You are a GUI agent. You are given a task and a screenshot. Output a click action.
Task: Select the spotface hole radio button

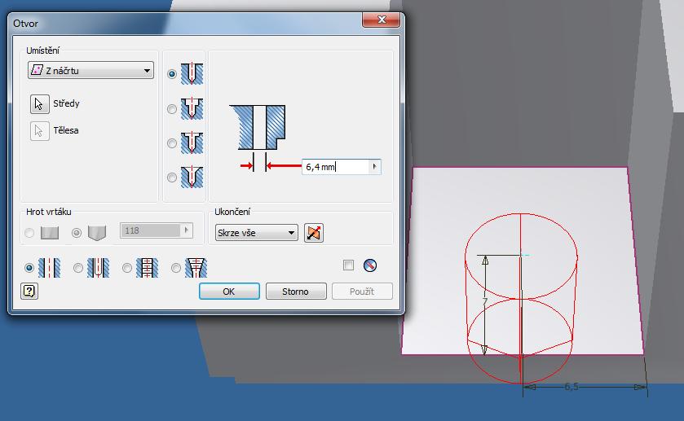(172, 143)
